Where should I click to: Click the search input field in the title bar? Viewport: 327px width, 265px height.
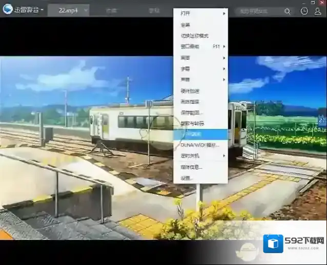tap(259, 11)
